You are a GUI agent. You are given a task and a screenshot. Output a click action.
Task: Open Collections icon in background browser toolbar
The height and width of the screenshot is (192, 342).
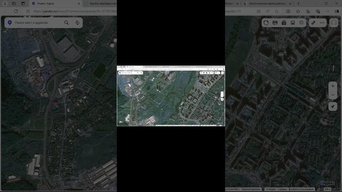[x=308, y=11]
